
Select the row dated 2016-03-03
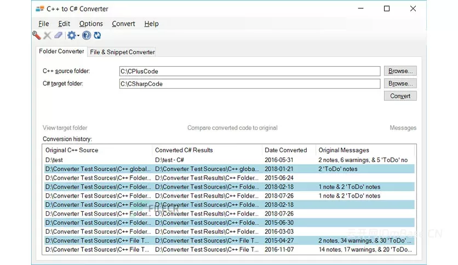point(230,232)
